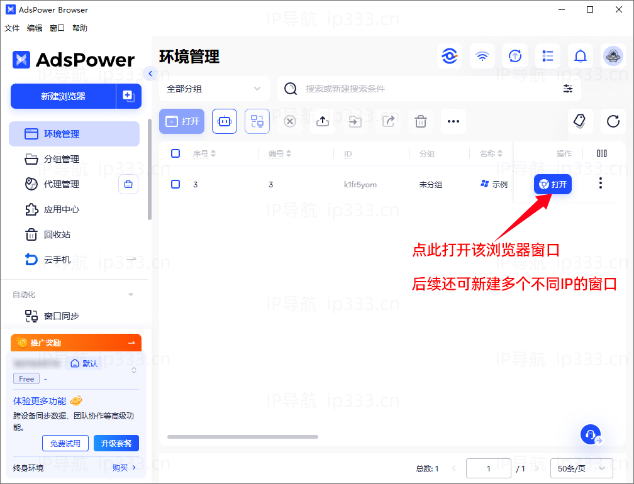Open the notifications bell

[x=580, y=56]
